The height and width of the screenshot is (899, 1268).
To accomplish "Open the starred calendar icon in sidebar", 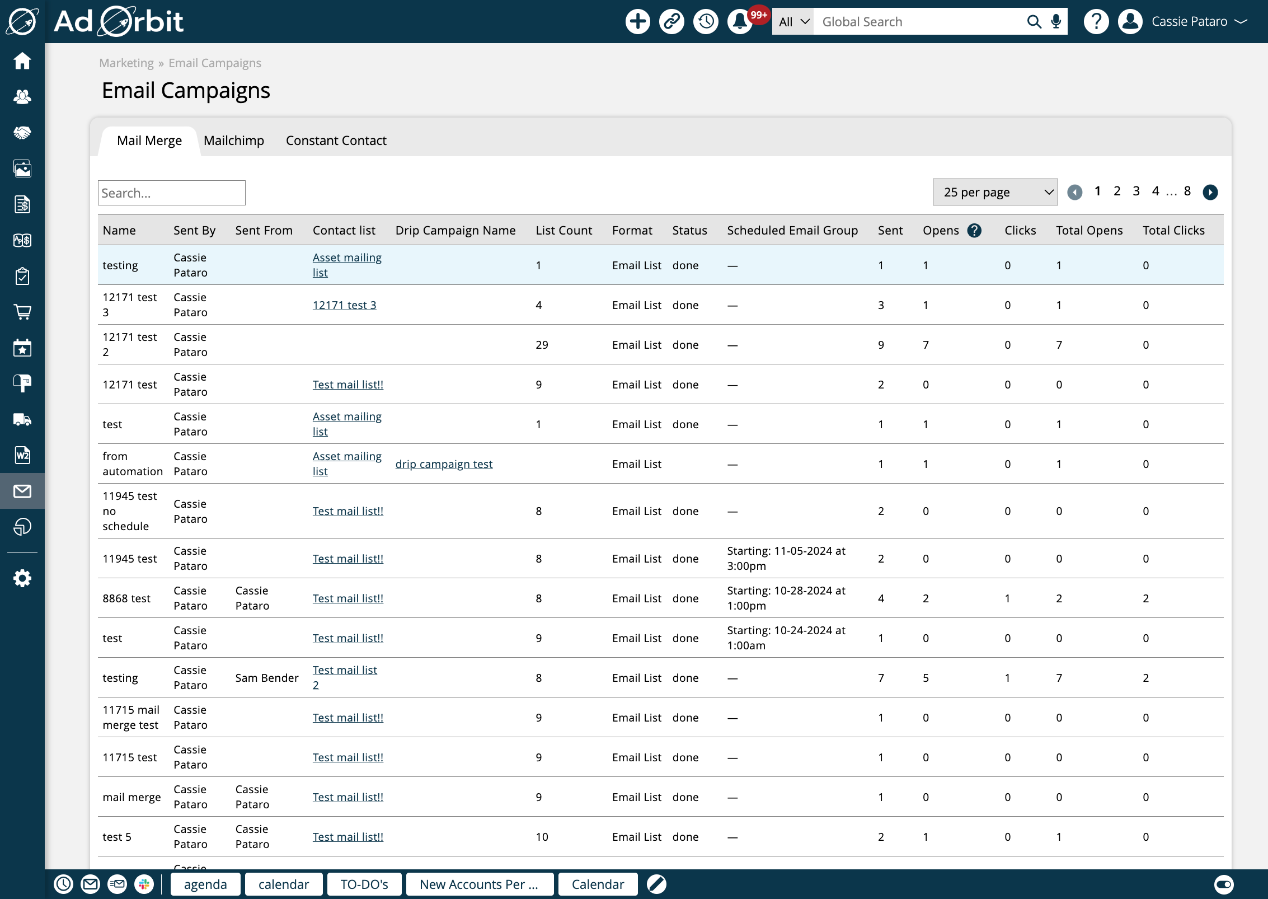I will [x=22, y=348].
